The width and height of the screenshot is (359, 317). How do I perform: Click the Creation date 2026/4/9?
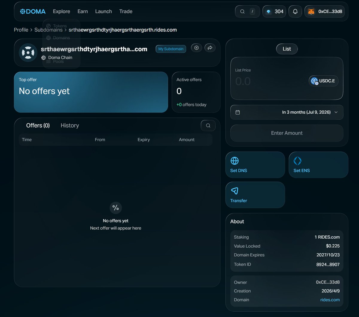[330, 291]
